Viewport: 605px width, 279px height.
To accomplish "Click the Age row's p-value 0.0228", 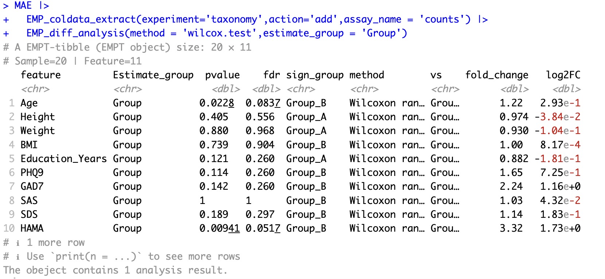I will click(216, 103).
